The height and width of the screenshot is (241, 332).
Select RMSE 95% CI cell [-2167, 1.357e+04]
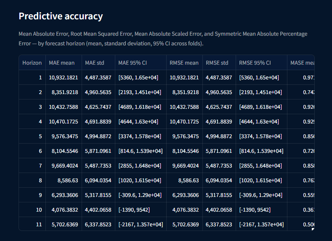tap(261, 224)
